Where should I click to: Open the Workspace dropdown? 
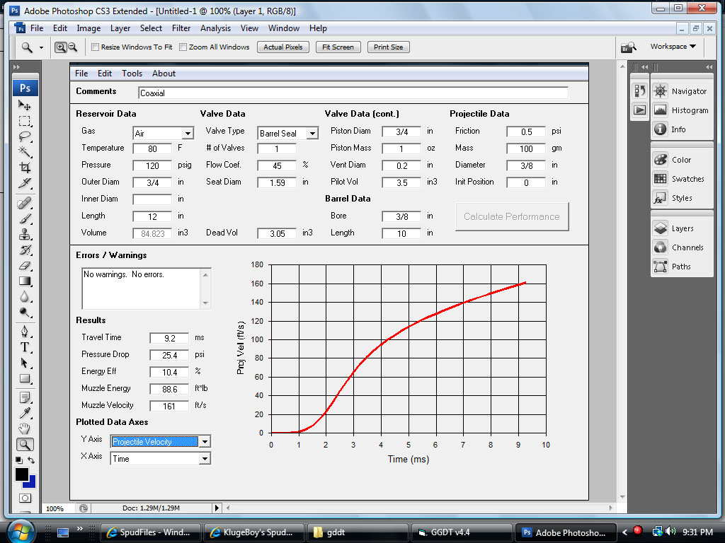[673, 47]
